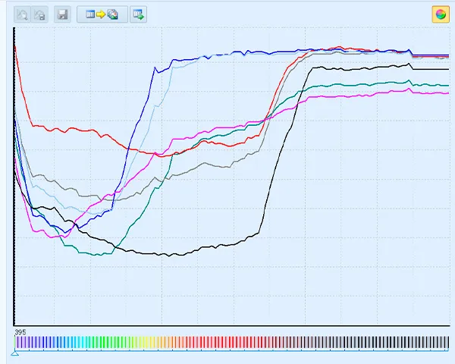Toggle the color wheel button
Screen dimensions: 455x364
(441, 14)
